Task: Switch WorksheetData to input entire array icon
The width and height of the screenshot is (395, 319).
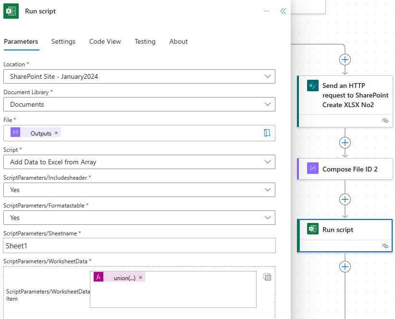Action: coord(268,277)
